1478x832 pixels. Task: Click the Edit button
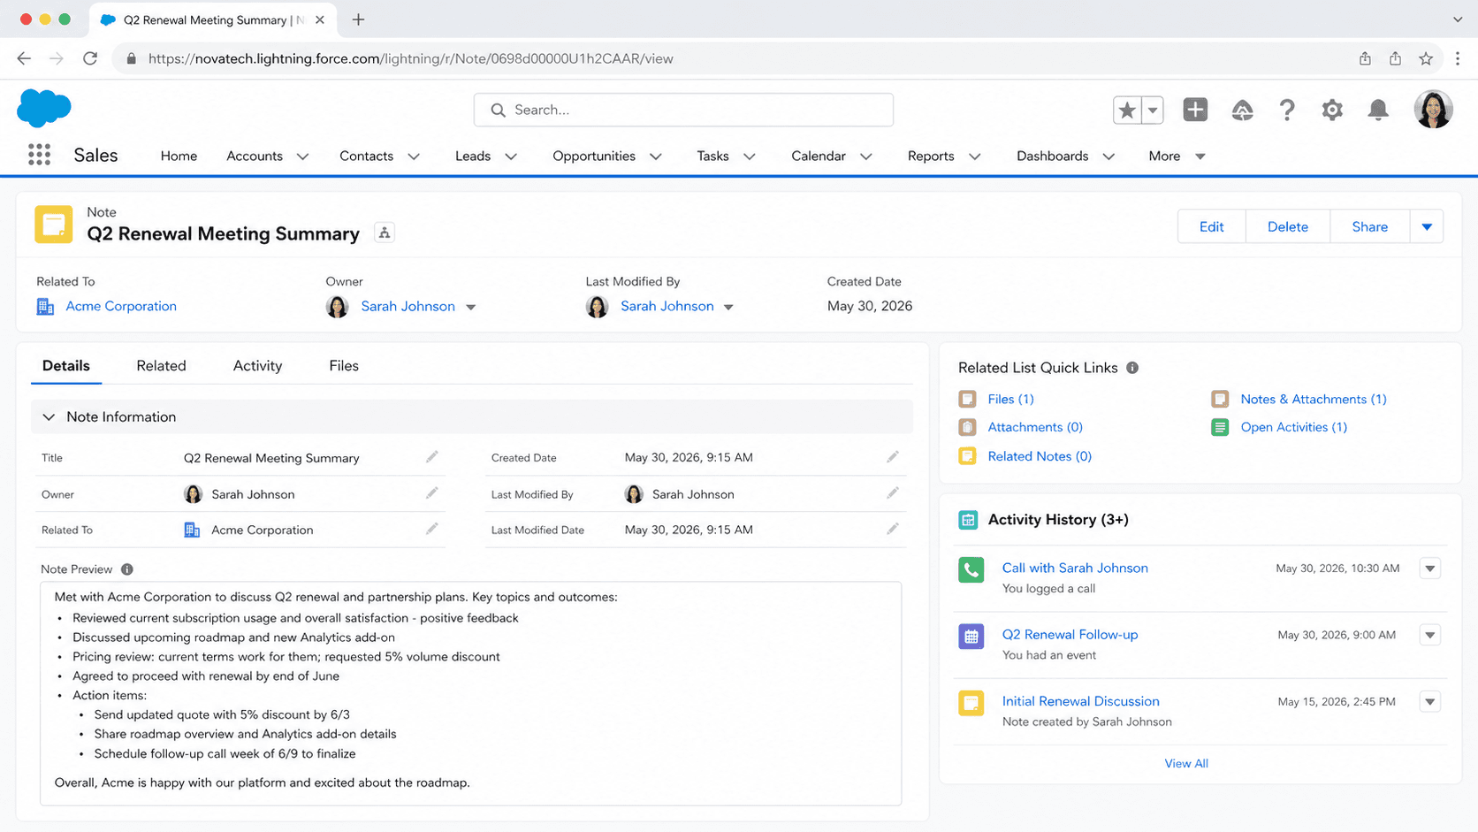pyautogui.click(x=1211, y=227)
